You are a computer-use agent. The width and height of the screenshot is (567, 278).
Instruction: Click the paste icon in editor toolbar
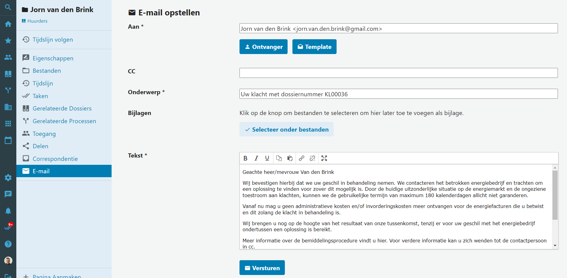[x=290, y=158]
